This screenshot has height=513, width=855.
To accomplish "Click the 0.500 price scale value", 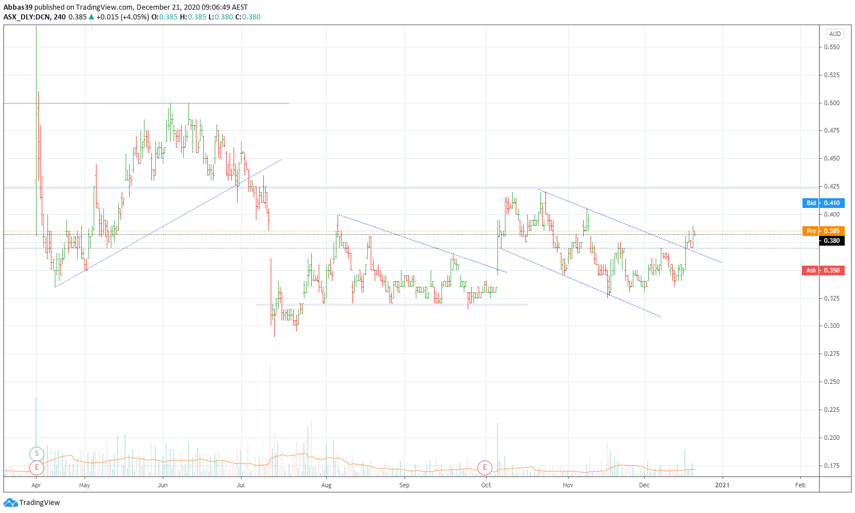I will 832,103.
